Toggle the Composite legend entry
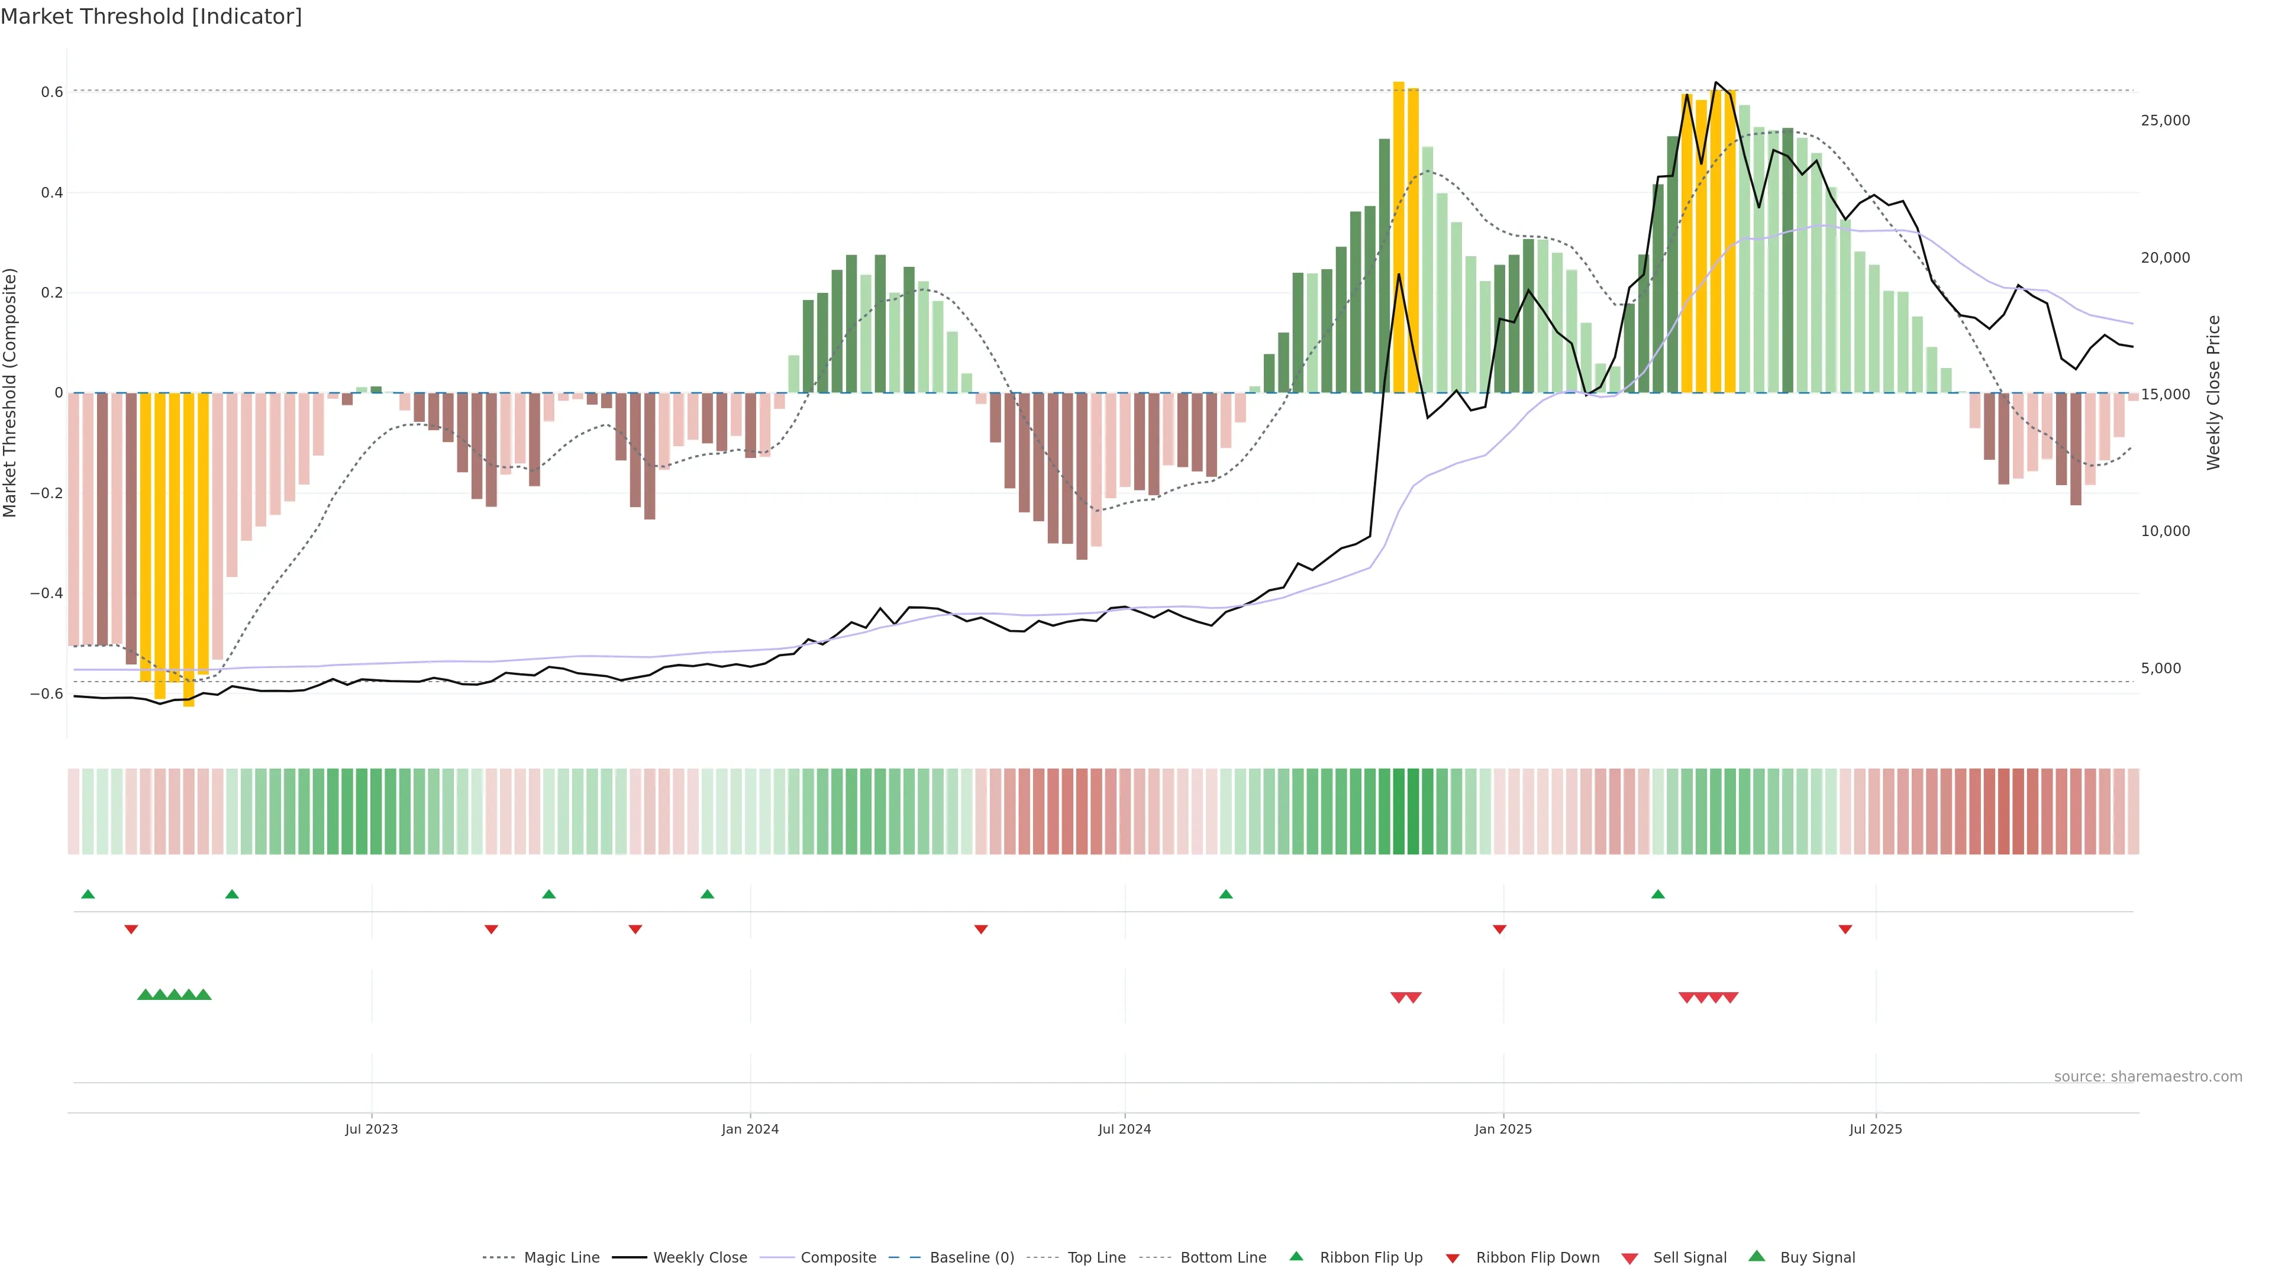The image size is (2272, 1278). click(x=838, y=1258)
